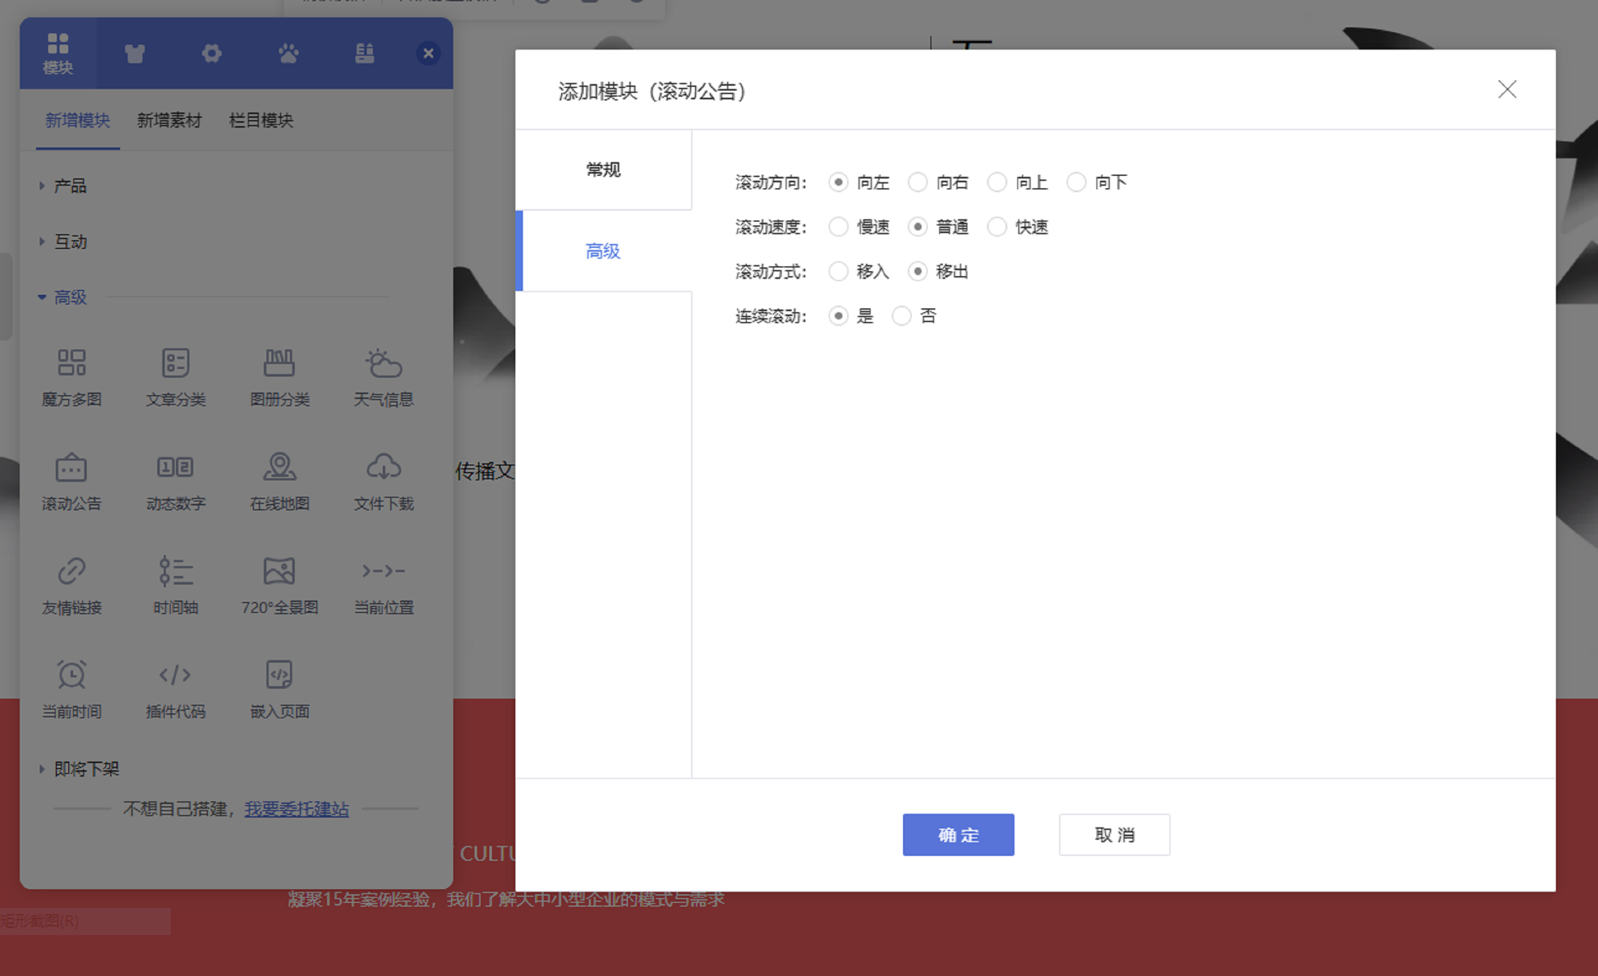The height and width of the screenshot is (976, 1598).
Task: Set 连续滚动 to 否
Action: (901, 316)
